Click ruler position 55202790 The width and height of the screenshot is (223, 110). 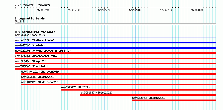[166, 10]
